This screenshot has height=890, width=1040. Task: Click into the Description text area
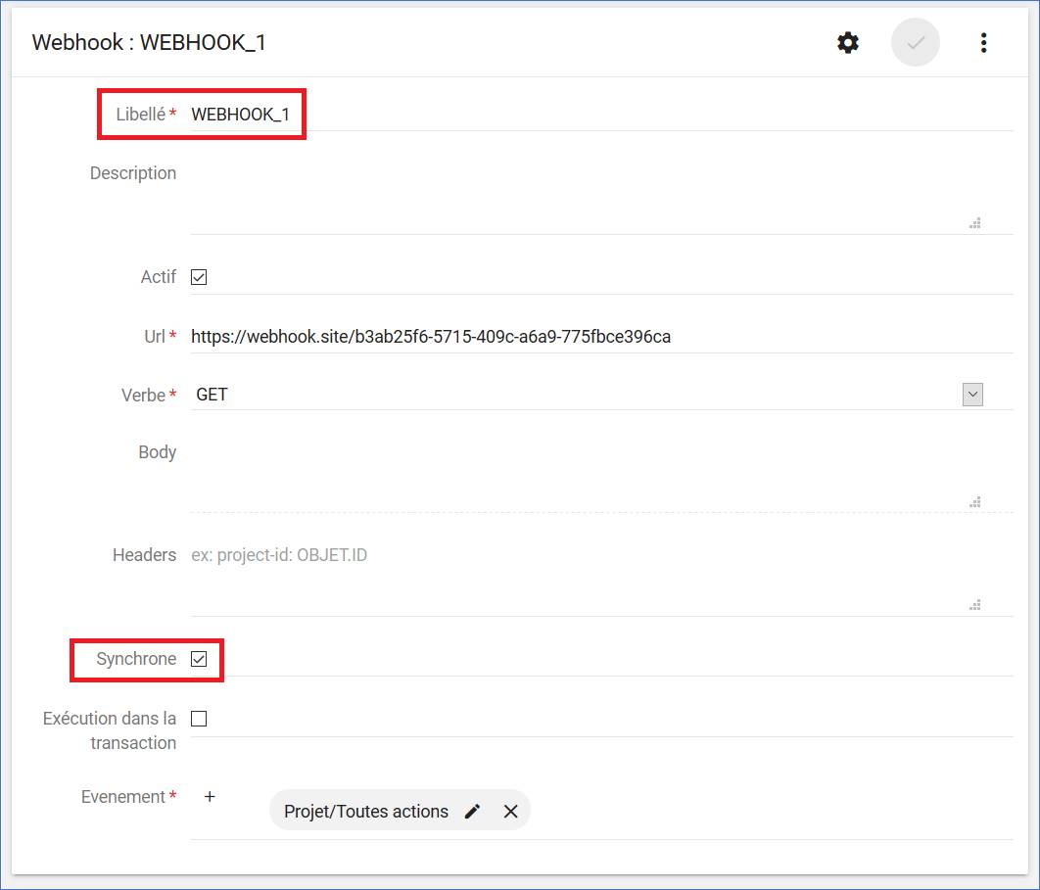(601, 197)
